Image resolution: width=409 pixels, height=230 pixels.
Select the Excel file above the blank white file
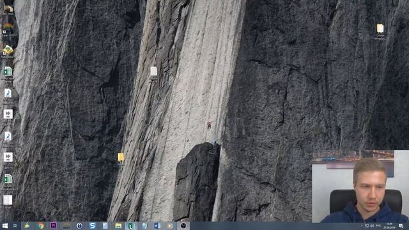click(x=8, y=179)
